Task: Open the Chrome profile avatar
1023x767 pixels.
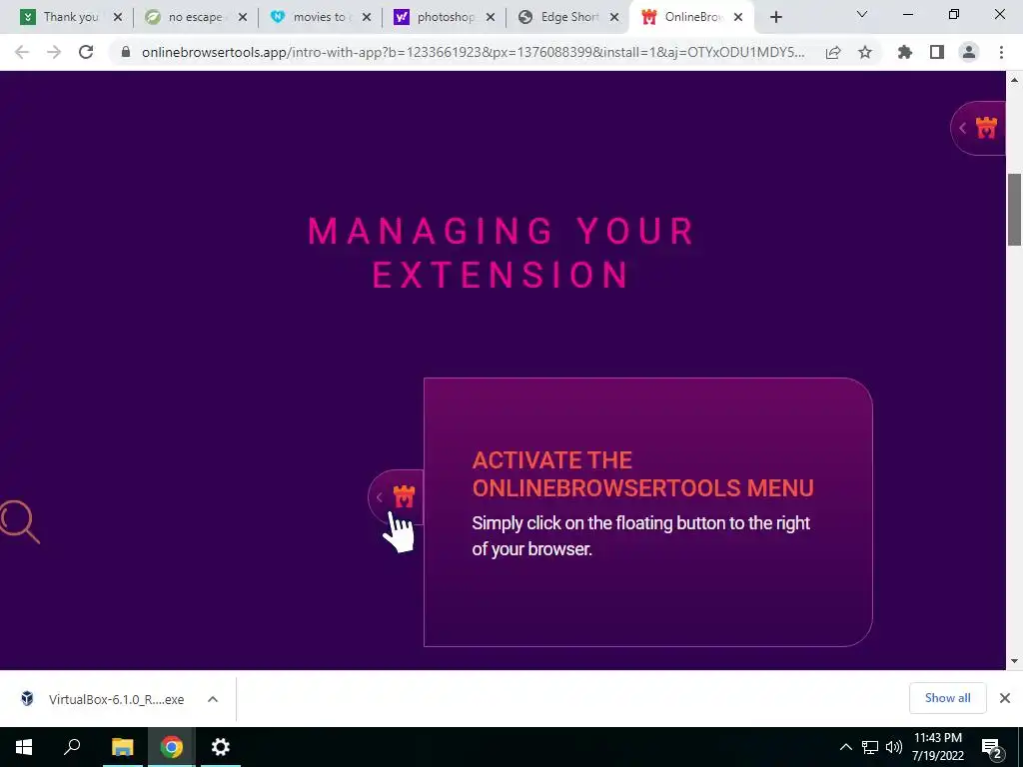Action: pos(969,52)
